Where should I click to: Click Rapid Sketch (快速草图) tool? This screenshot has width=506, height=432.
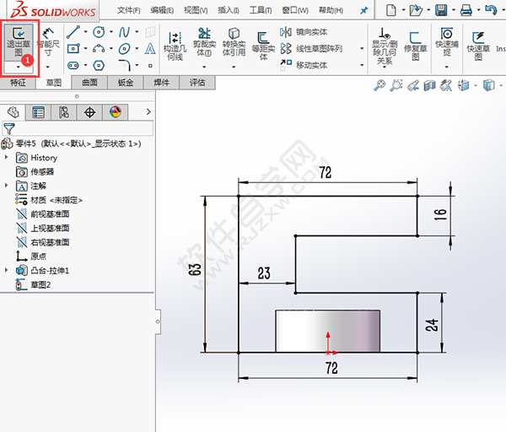478,46
